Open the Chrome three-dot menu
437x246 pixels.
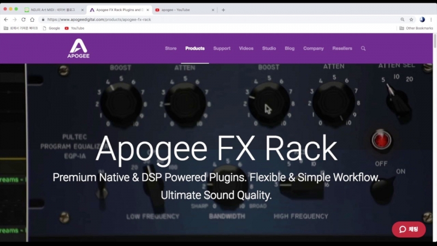coord(431,20)
